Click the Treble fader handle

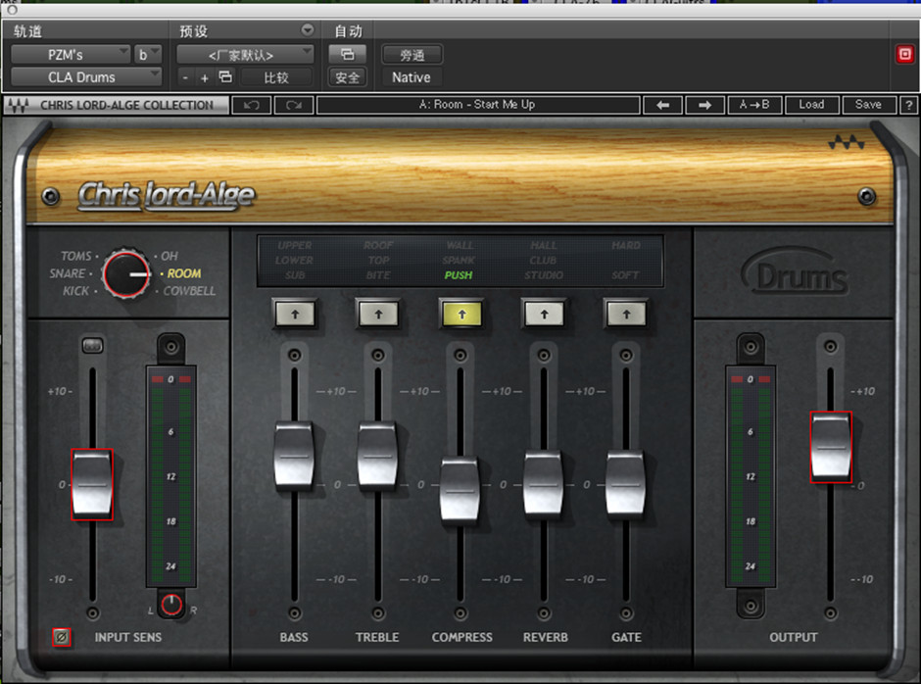[x=377, y=456]
